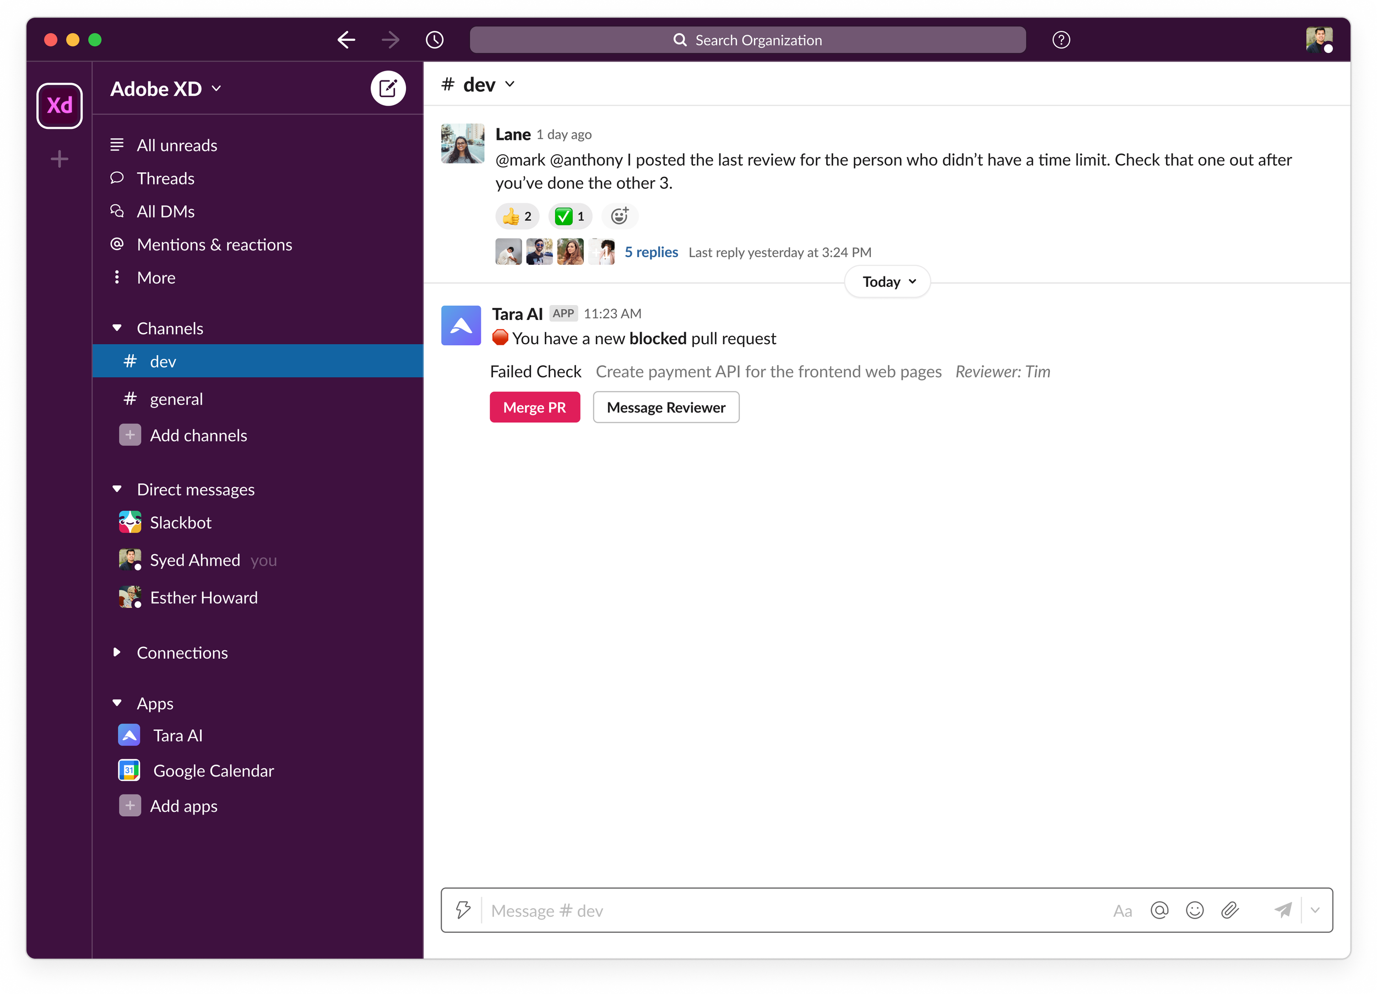The height and width of the screenshot is (994, 1377).
Task: Click the mention @ icon in message box
Action: pyautogui.click(x=1159, y=910)
